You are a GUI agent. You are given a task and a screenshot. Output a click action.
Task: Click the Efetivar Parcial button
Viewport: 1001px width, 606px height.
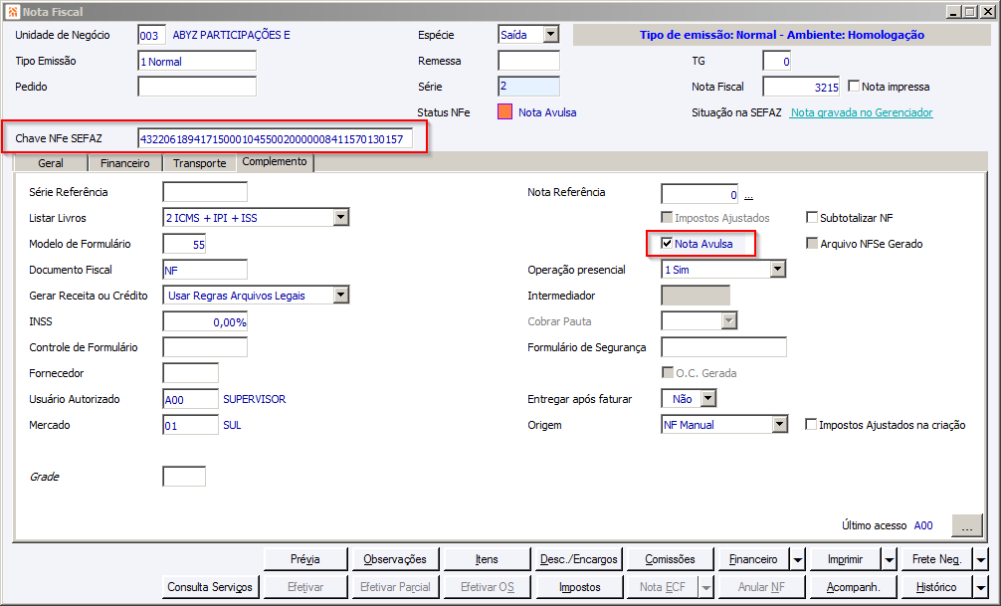click(x=395, y=587)
